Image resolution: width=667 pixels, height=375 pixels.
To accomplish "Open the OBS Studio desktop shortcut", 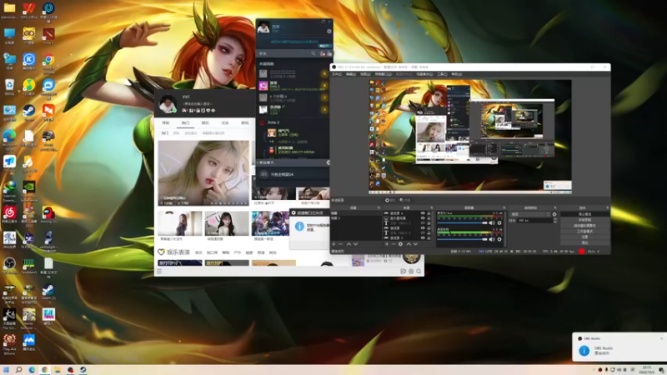I will pyautogui.click(x=9, y=265).
